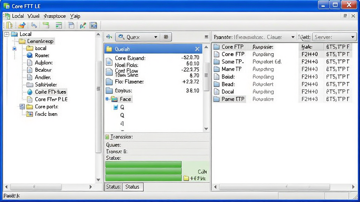Select the Bead: row in remote list
Screen dimensions: 360x202
(x=282, y=84)
